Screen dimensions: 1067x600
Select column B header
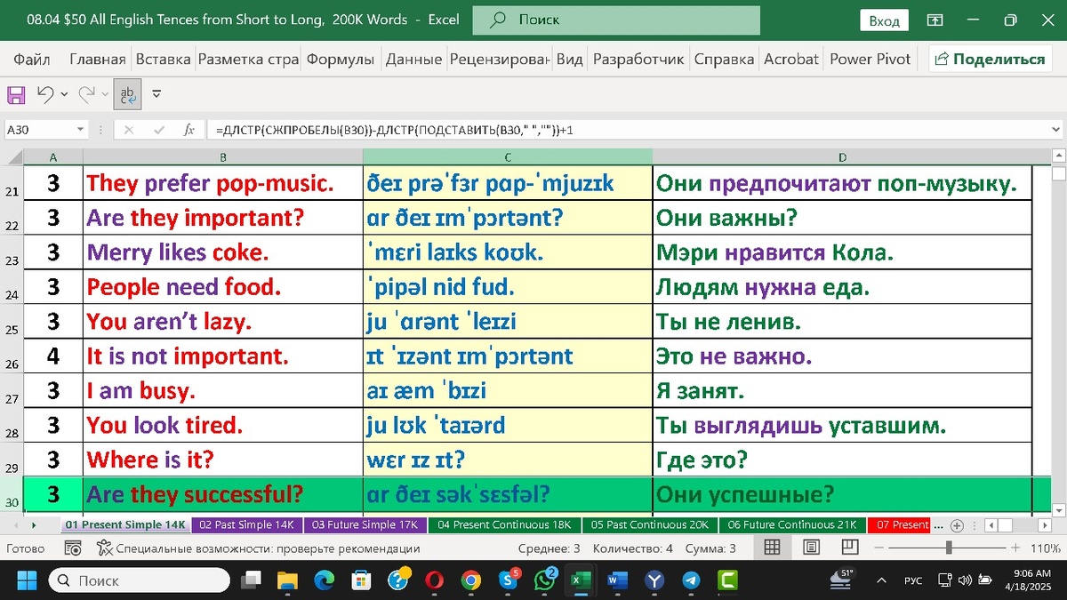tap(223, 157)
